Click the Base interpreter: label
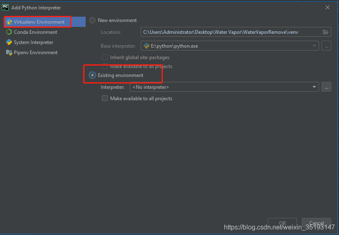339x235 pixels. click(118, 46)
